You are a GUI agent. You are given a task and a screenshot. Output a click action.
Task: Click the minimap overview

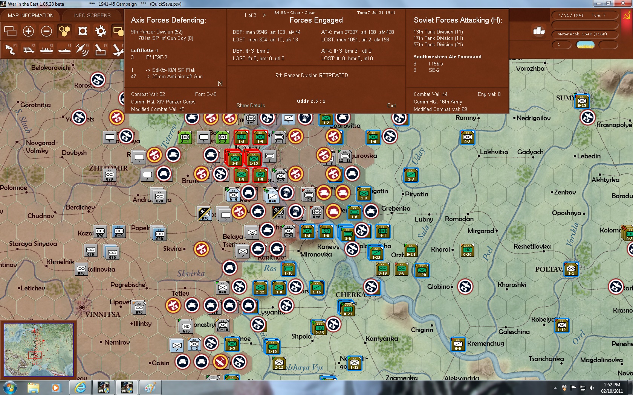click(38, 349)
